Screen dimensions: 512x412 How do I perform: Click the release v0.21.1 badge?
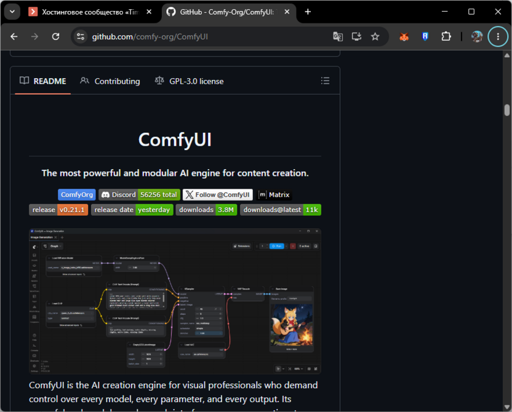click(x=58, y=210)
